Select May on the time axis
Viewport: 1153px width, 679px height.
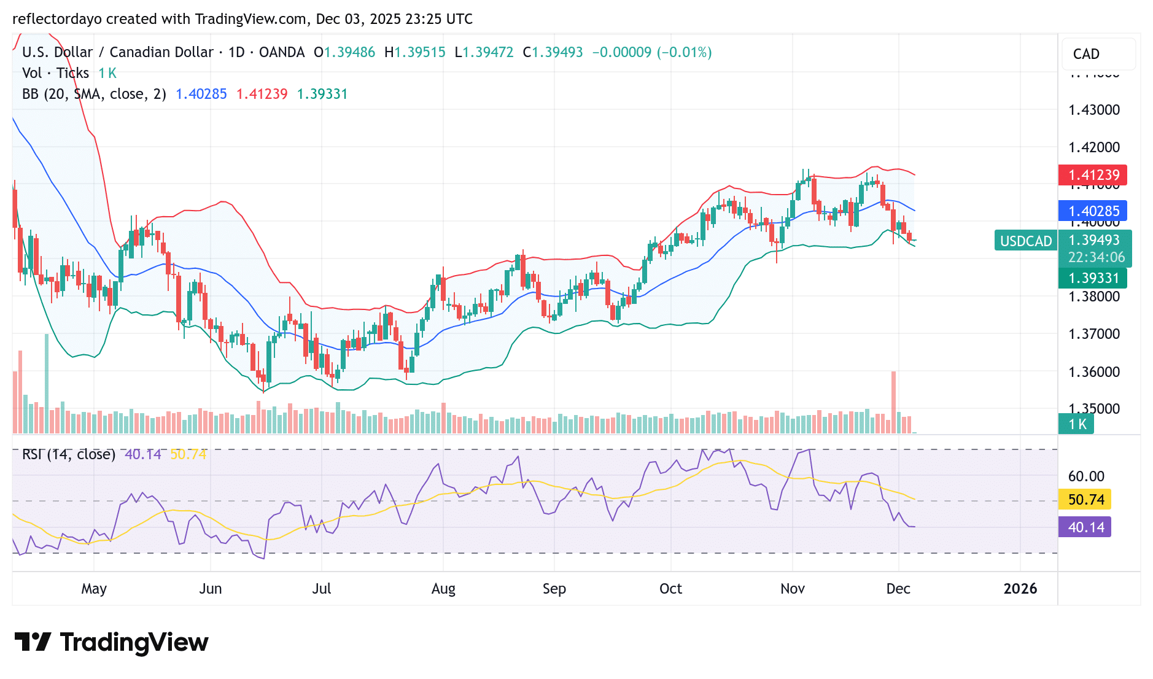click(93, 588)
